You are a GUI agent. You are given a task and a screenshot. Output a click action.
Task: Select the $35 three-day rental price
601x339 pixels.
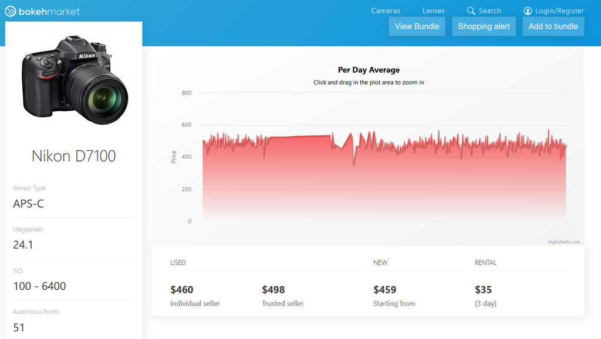tap(483, 290)
